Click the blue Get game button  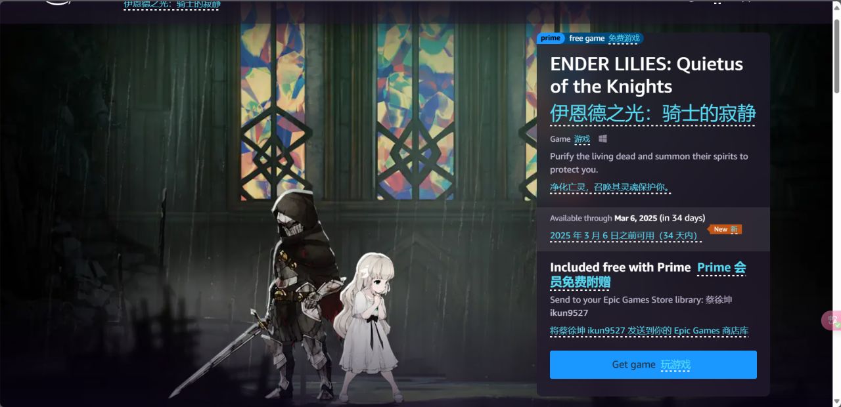pos(653,364)
